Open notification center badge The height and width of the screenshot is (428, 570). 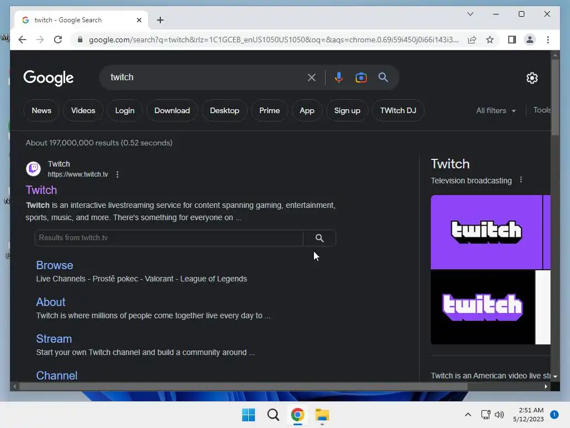point(554,415)
